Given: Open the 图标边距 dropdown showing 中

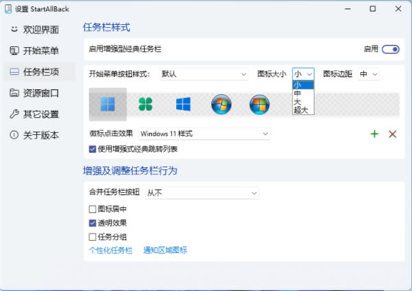Looking at the screenshot, I should tap(368, 74).
